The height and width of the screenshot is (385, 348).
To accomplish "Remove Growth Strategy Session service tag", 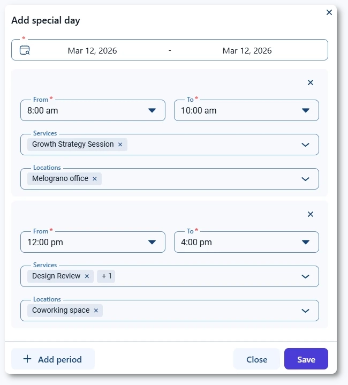I will coord(120,145).
